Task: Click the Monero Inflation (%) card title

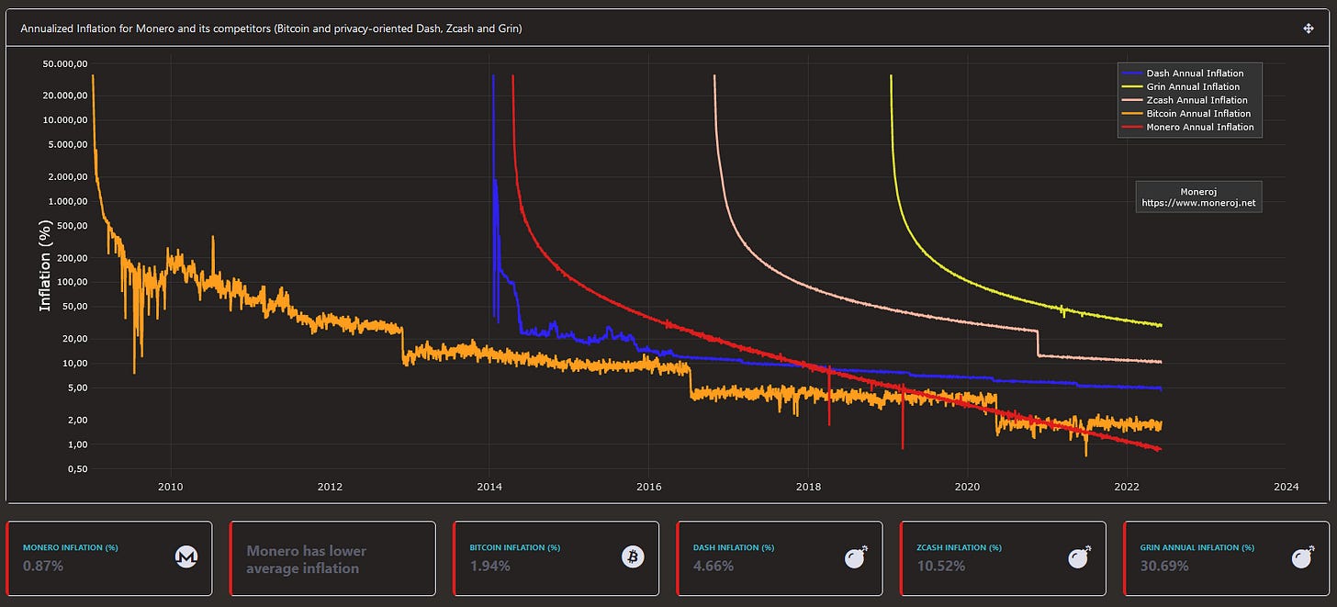Action: point(70,547)
